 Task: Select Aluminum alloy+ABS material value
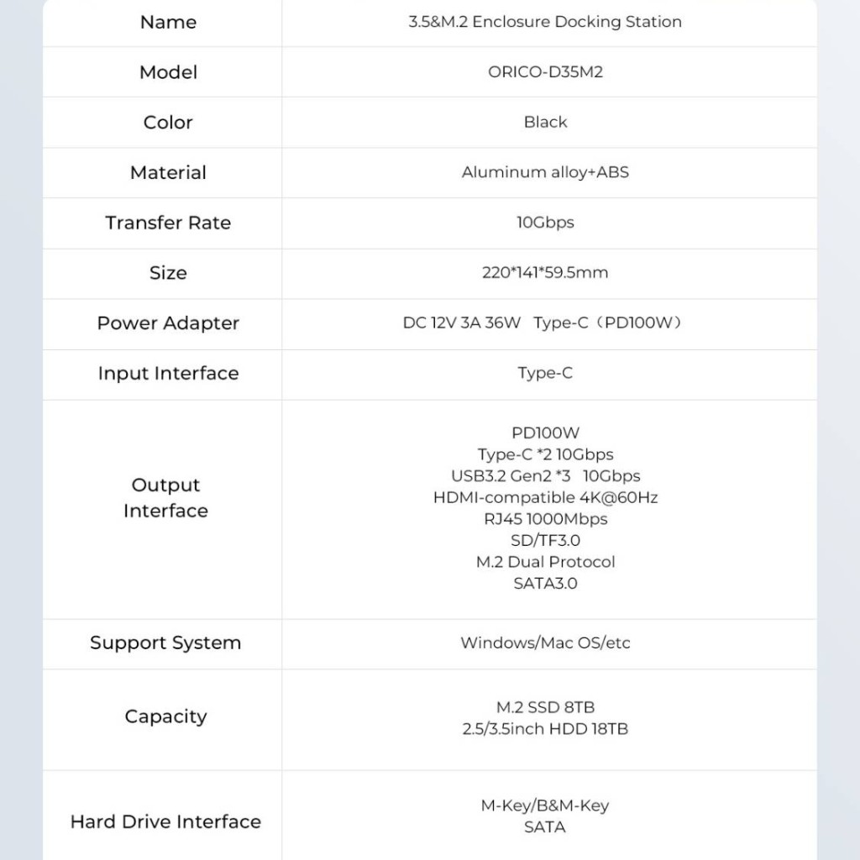545,172
